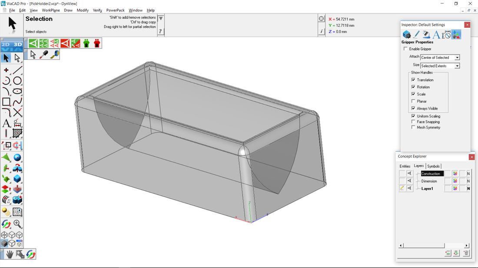Enable the Gripper checkbox
Screen dimensions: 478x268
pos(406,49)
